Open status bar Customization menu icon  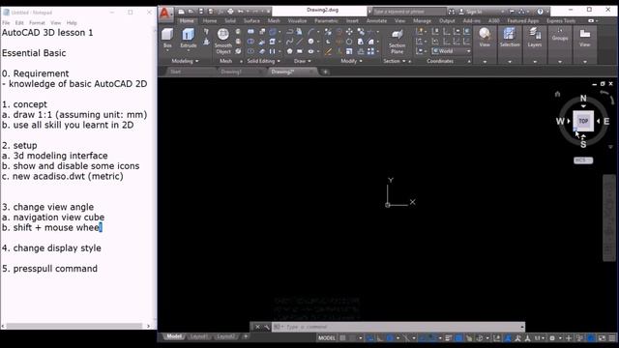[x=612, y=338]
